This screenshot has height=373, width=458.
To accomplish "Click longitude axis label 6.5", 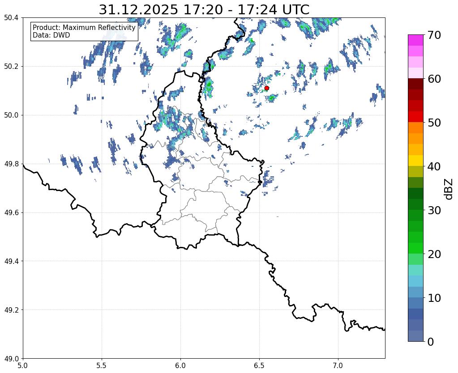I will tap(259, 365).
